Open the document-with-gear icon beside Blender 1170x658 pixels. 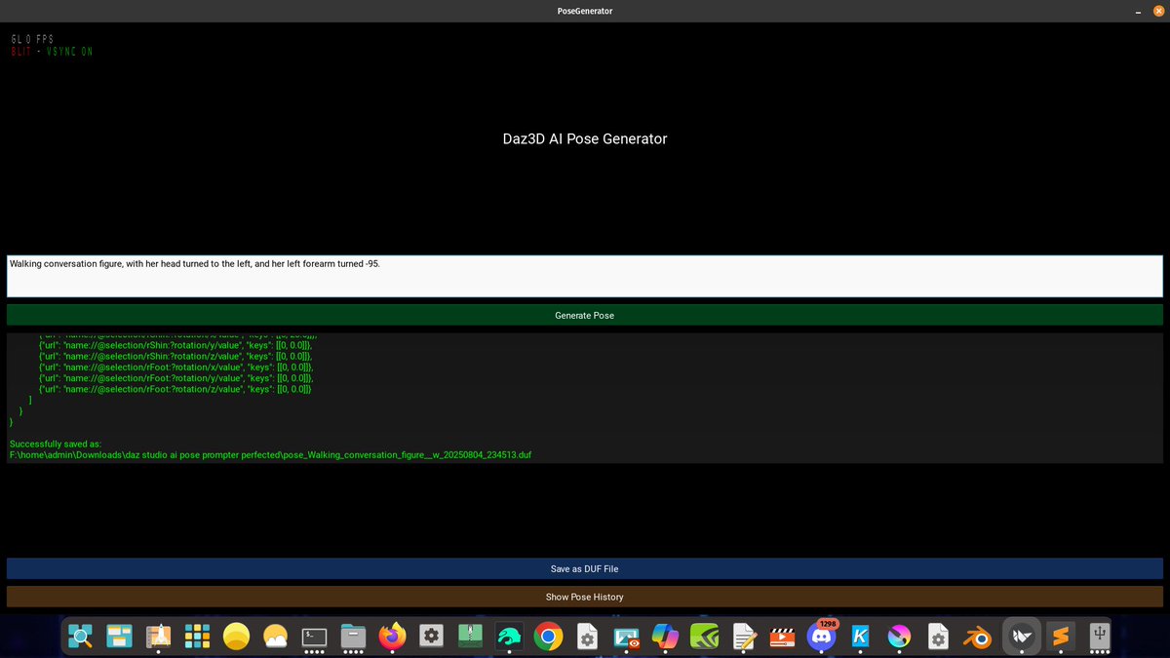(938, 638)
